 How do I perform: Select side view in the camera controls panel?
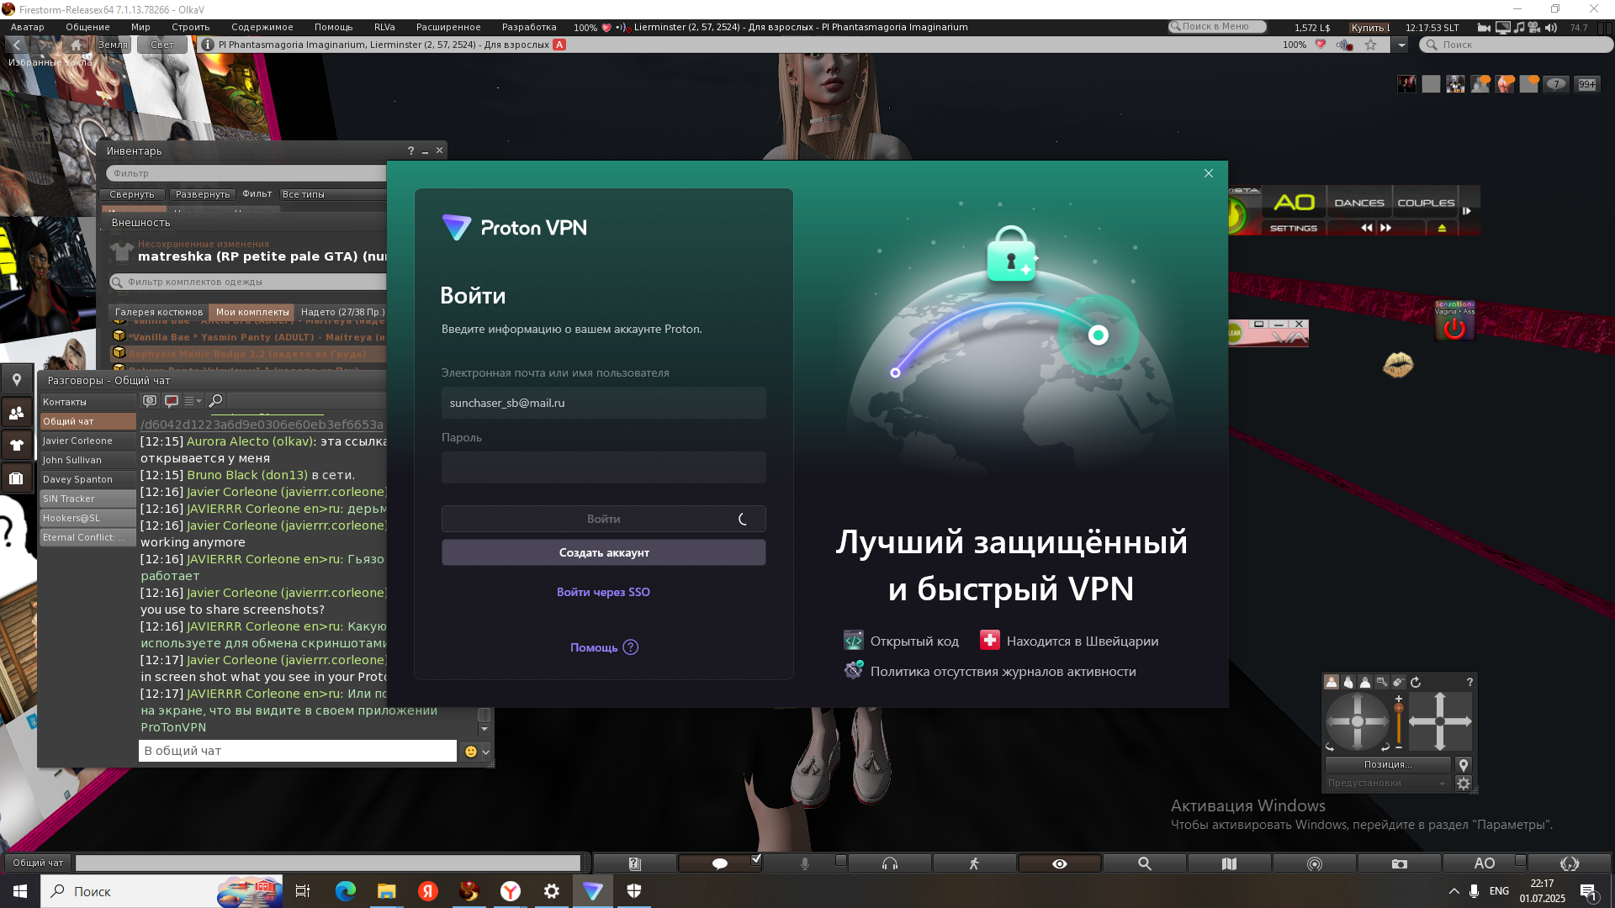click(x=1348, y=682)
